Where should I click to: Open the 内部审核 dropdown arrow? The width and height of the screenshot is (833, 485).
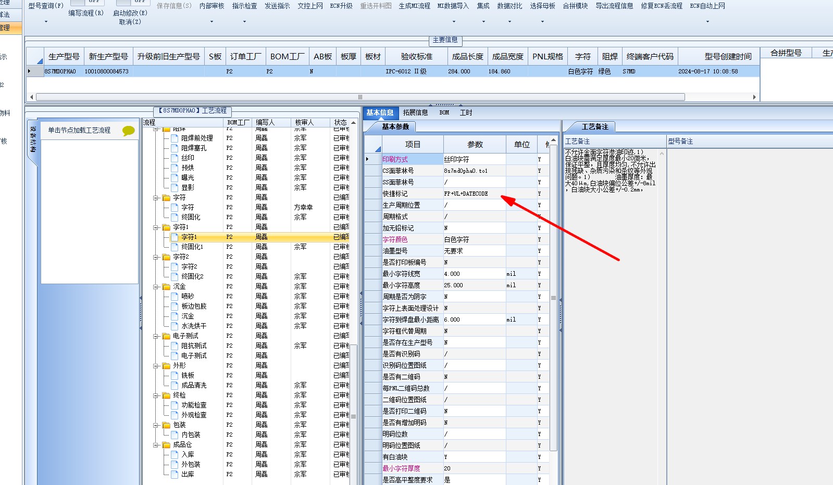point(212,22)
